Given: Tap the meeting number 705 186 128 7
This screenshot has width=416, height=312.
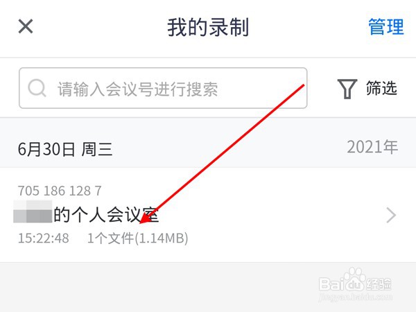Looking at the screenshot, I should tap(60, 191).
